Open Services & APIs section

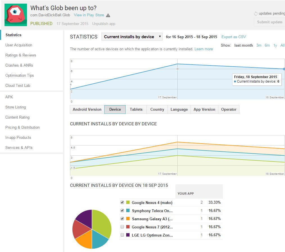click(x=19, y=147)
